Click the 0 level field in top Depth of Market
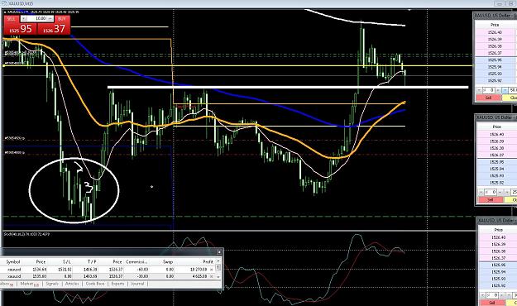 (x=489, y=90)
